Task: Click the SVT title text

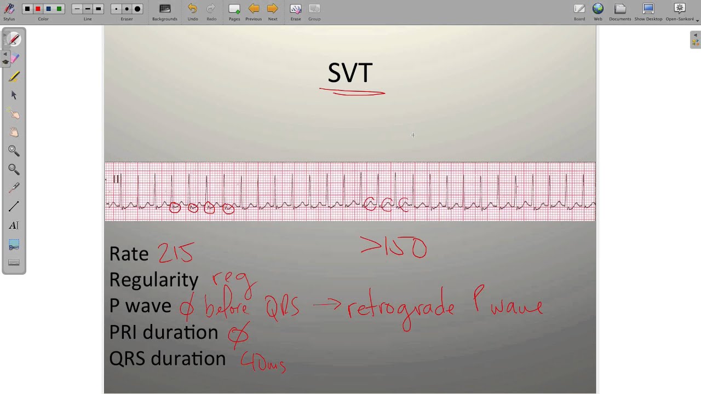Action: 350,73
